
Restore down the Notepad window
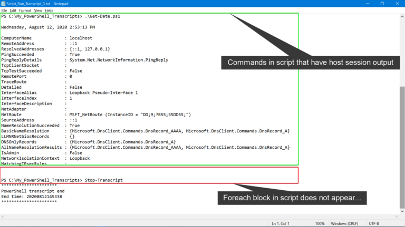click(x=382, y=4)
